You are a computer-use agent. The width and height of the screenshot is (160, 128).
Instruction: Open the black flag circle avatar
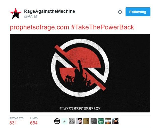[x=57, y=121]
